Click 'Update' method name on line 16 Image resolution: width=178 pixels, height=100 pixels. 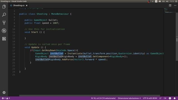point(35,47)
